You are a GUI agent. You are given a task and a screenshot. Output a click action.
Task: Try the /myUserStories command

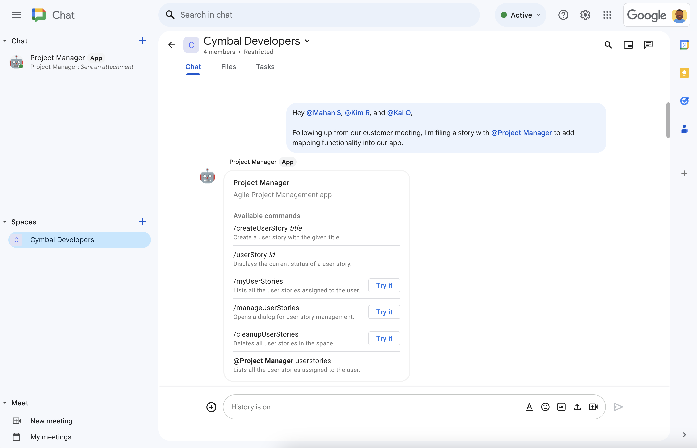pos(384,285)
